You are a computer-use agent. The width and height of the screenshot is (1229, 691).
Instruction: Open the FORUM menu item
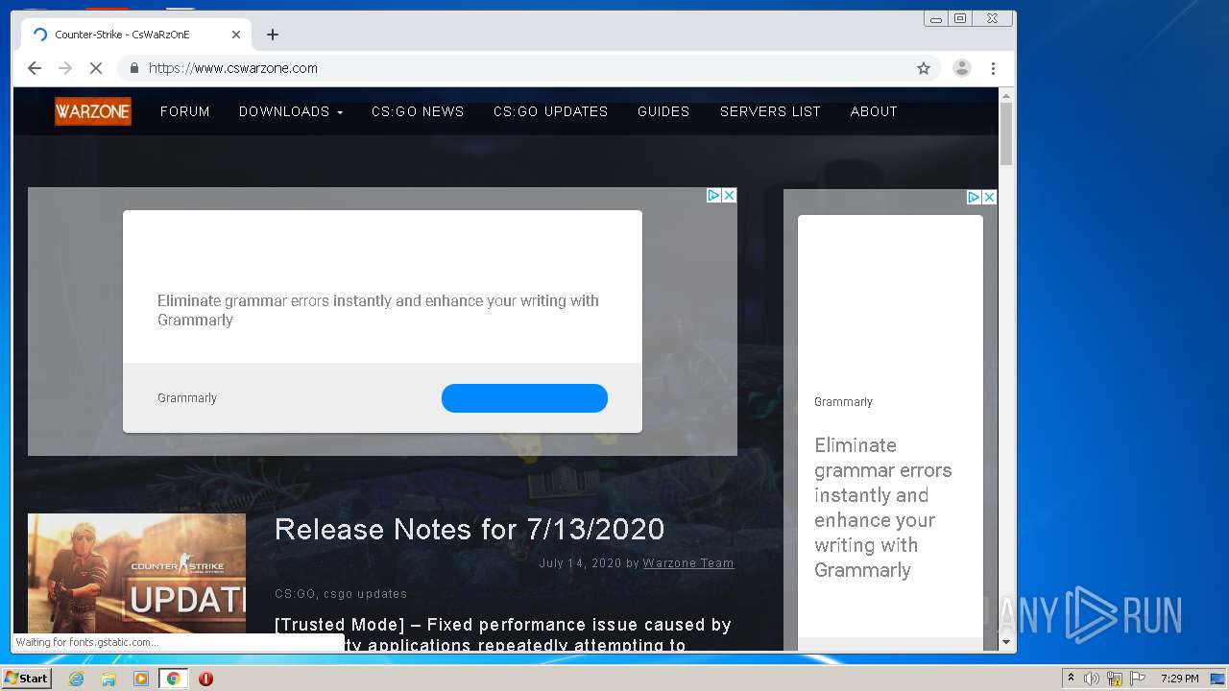coord(185,111)
